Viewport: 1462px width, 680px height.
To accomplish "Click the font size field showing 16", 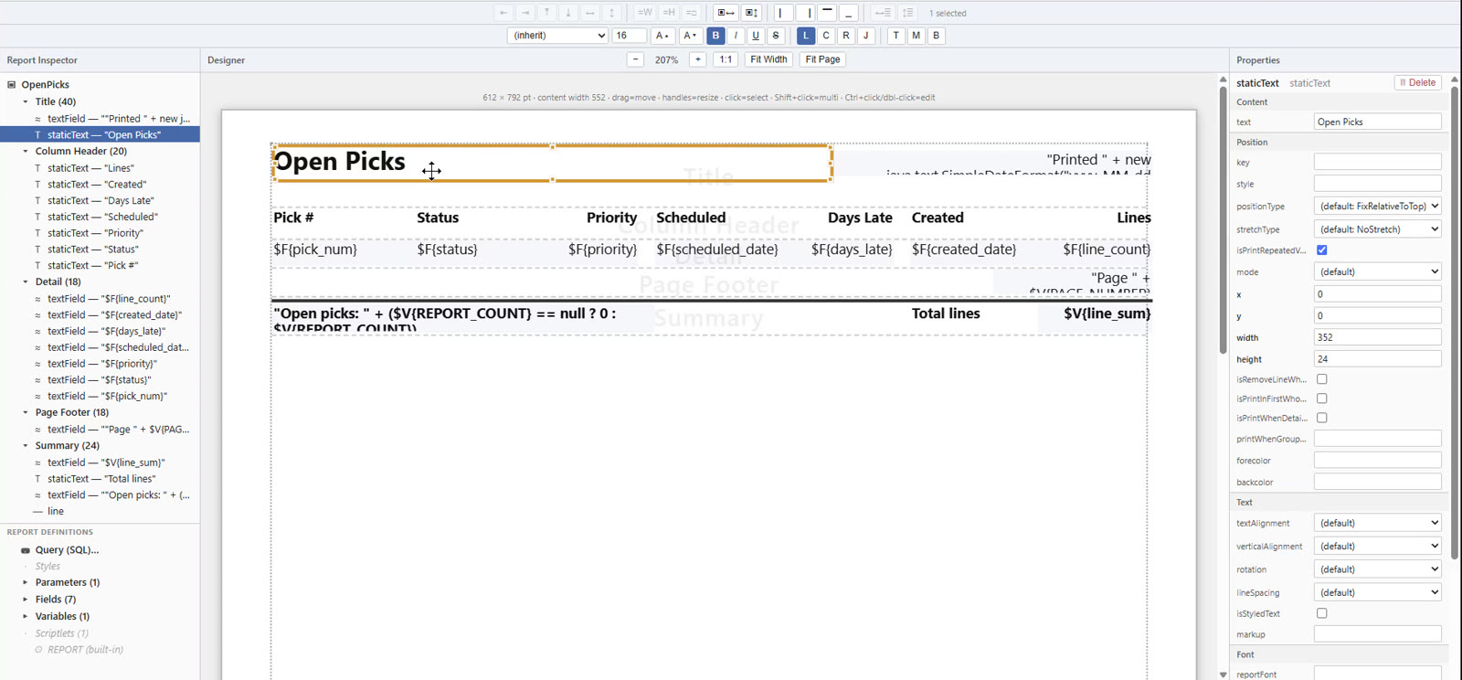I will 630,36.
